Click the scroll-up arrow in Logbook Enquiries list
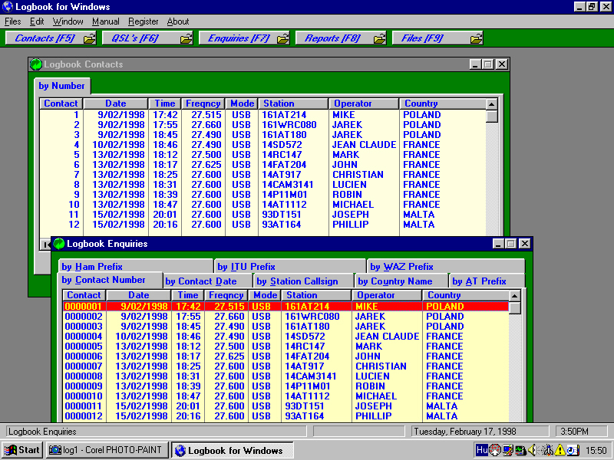Viewport: 614px width, 460px height. pos(514,296)
